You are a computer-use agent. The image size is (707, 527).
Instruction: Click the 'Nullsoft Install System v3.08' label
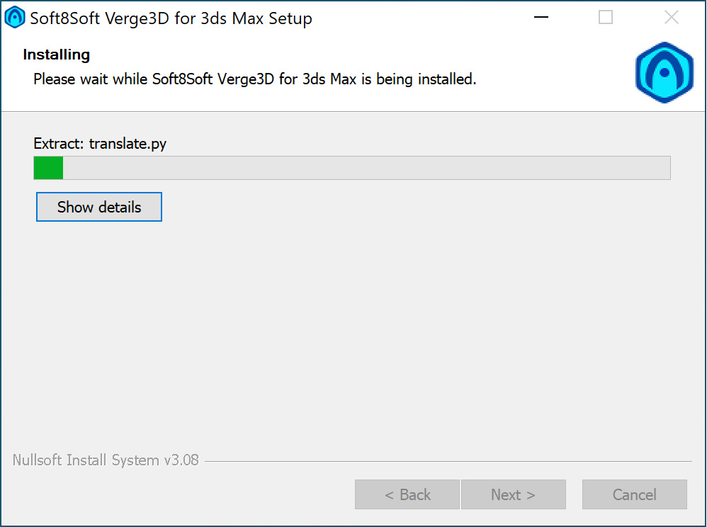tap(106, 460)
